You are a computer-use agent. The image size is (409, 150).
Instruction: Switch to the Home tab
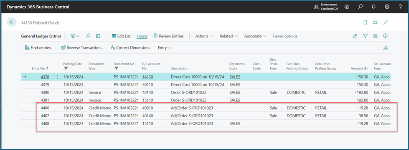point(142,36)
